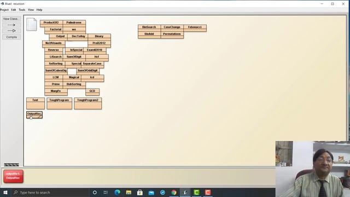Viewport: 350px width, 197px height.
Task: Select the Febonacci class box
Action: click(x=195, y=28)
